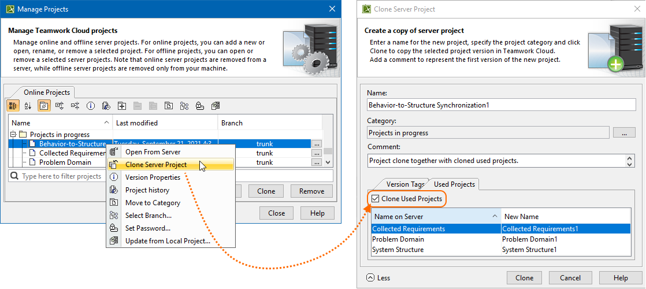Switch to the Used Projects tab
The height and width of the screenshot is (289, 646).
(454, 184)
